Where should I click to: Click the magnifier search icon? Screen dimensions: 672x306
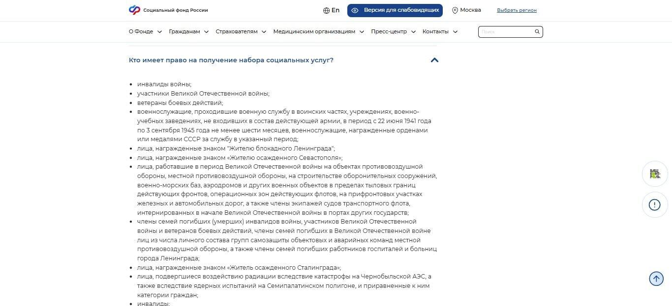click(537, 32)
